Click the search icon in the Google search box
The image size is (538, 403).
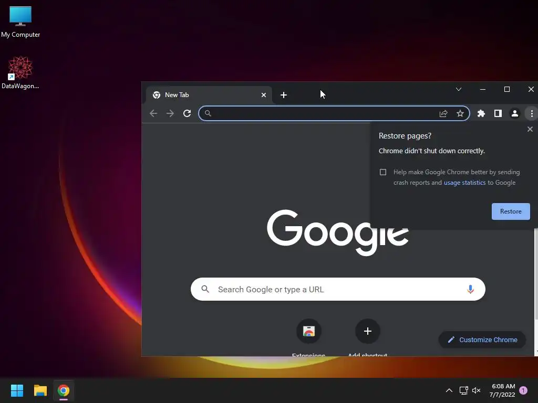click(x=205, y=289)
